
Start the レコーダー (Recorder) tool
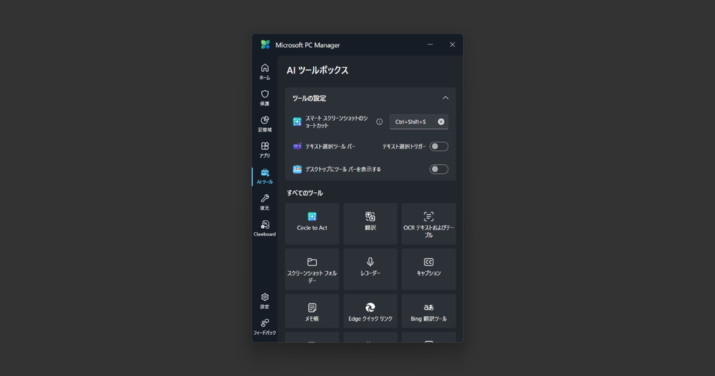(370, 269)
